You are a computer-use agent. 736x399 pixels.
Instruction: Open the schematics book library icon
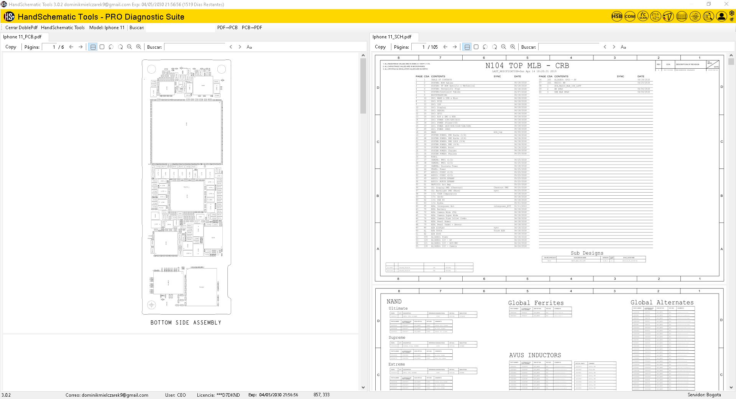tap(682, 16)
